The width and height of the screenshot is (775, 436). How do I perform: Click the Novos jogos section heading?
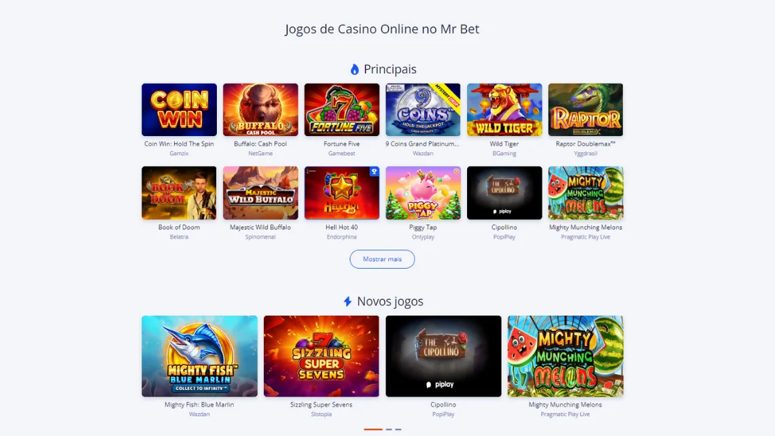pyautogui.click(x=390, y=301)
